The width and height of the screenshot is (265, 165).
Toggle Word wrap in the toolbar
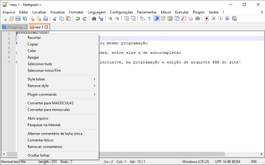[142, 18]
